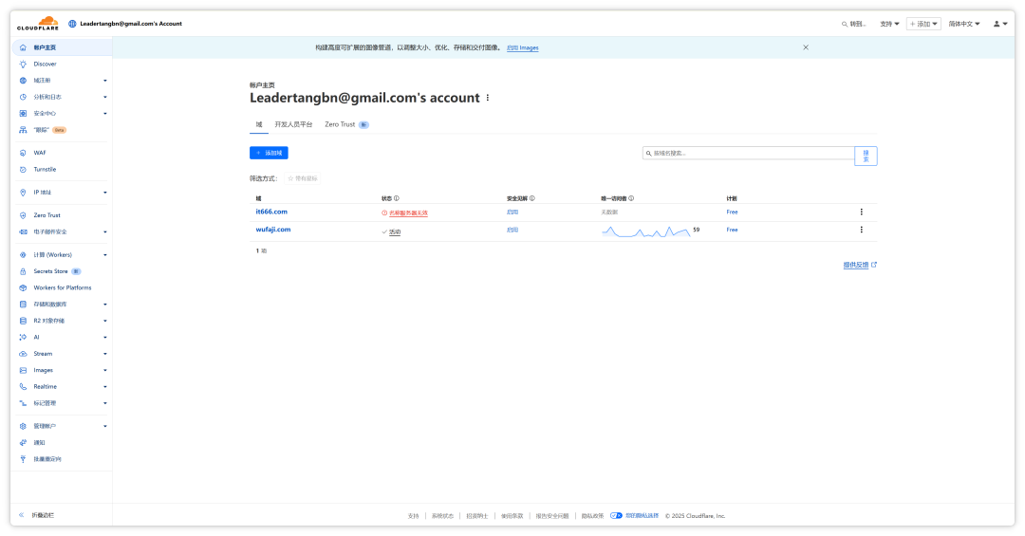Select 帐户主页 in the sidebar

[62, 47]
